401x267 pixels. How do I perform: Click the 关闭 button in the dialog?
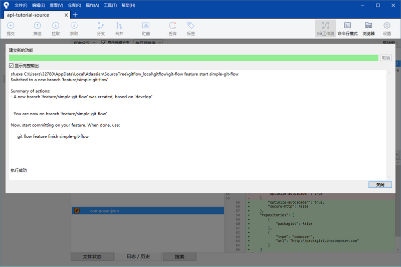point(380,185)
